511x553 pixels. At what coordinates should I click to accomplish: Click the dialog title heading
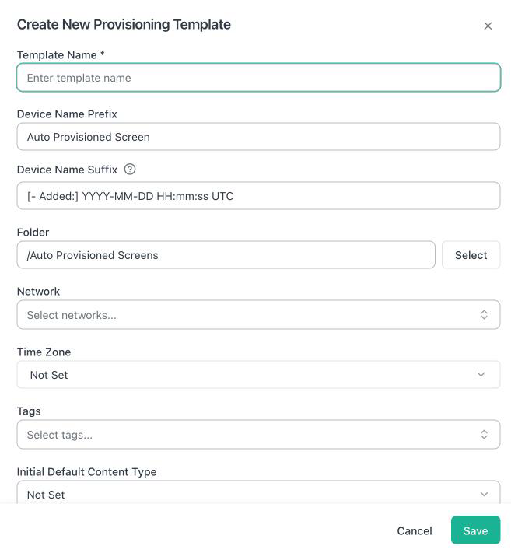point(124,24)
